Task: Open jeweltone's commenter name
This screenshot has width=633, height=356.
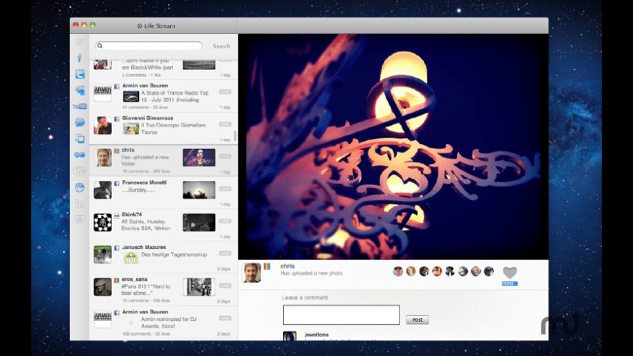Action: 316,335
